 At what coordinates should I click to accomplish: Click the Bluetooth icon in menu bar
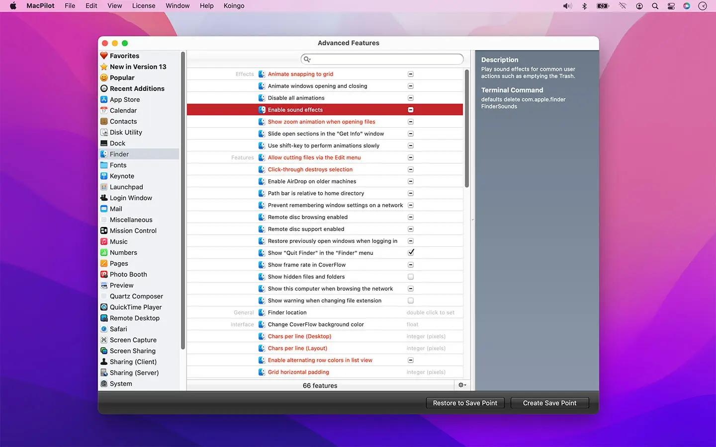[585, 6]
